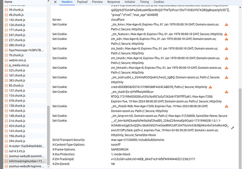Click file icon of 126.chunk.js

click(6, 25)
